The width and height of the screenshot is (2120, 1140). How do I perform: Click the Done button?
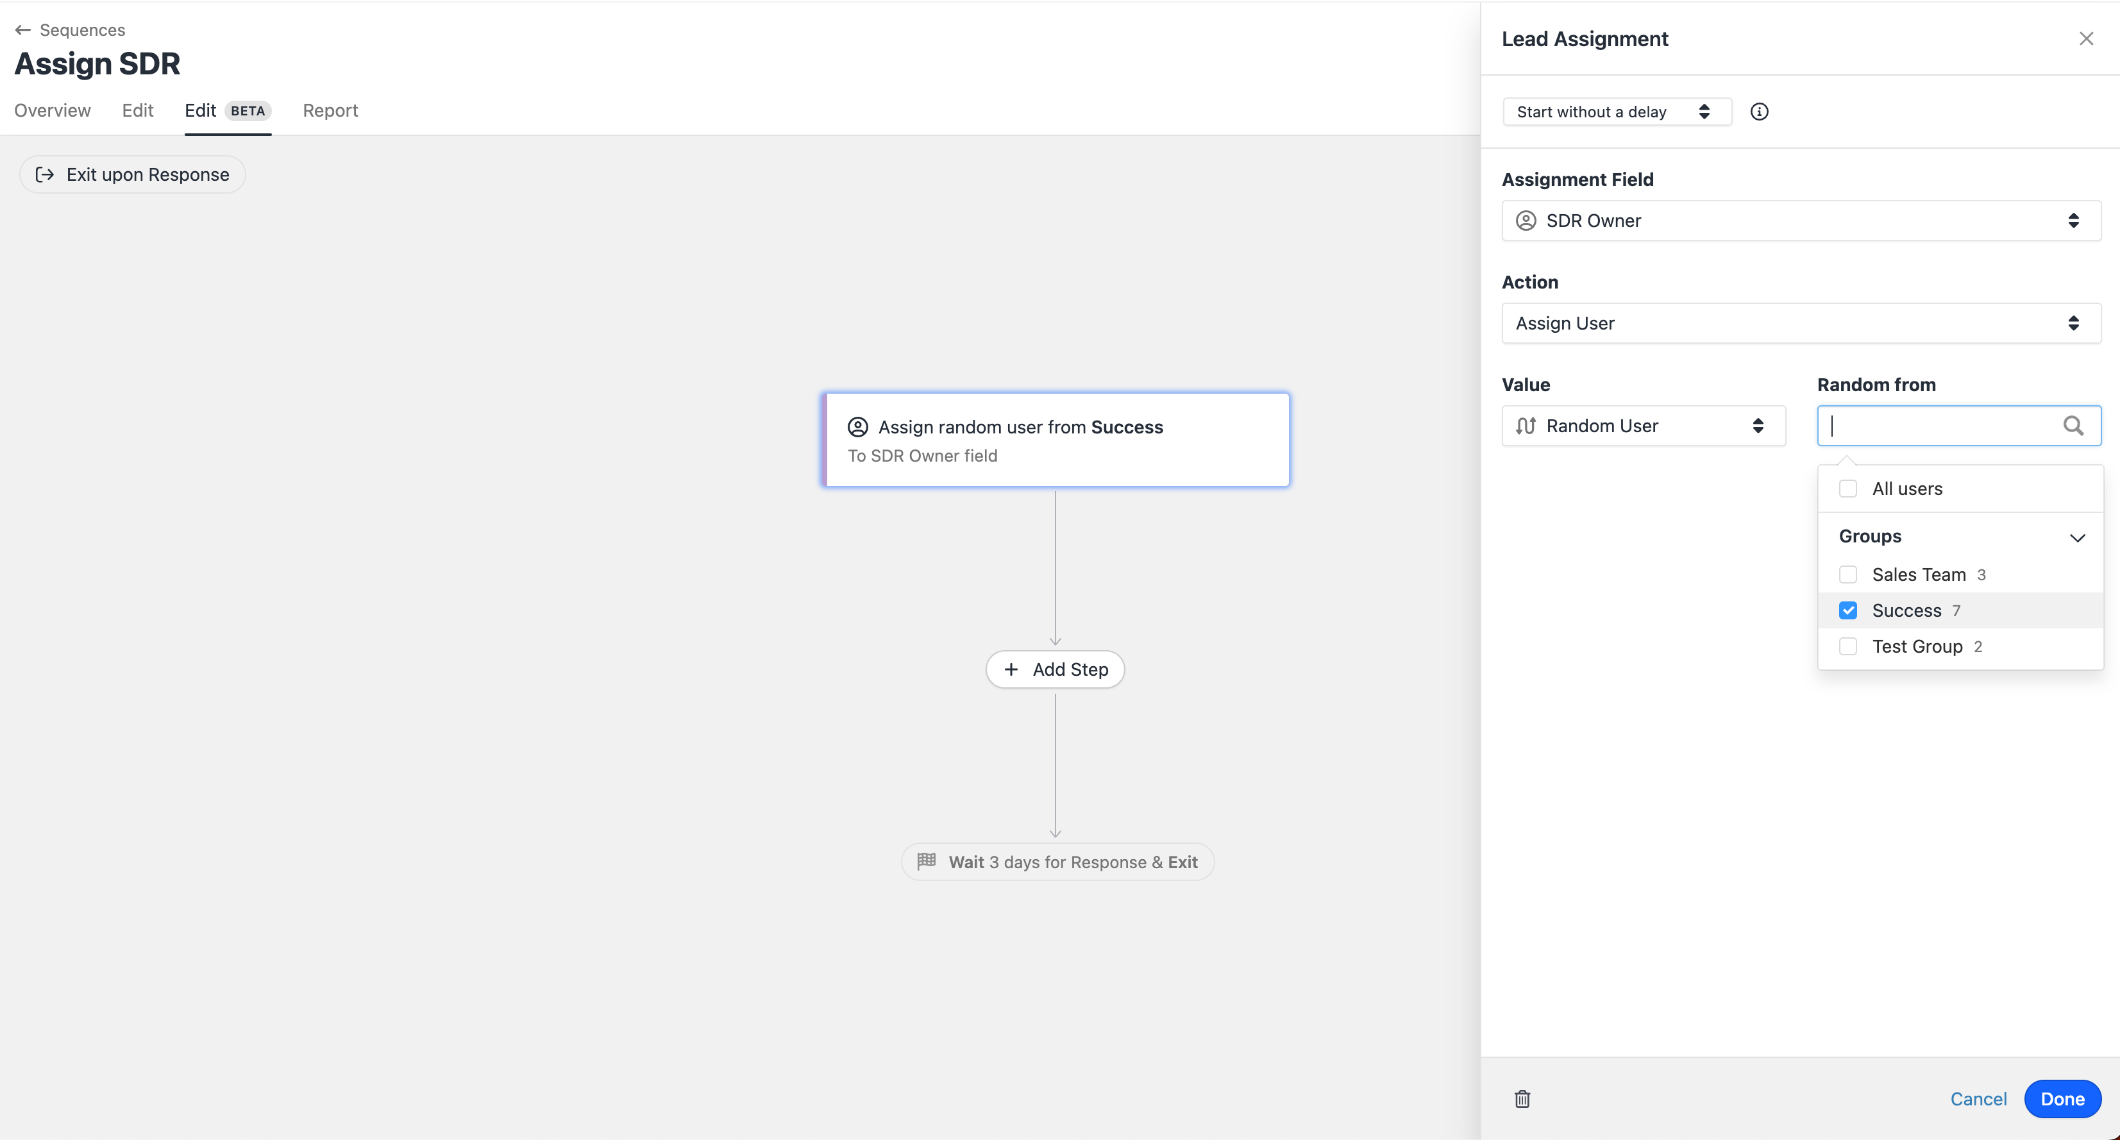pyautogui.click(x=2062, y=1099)
